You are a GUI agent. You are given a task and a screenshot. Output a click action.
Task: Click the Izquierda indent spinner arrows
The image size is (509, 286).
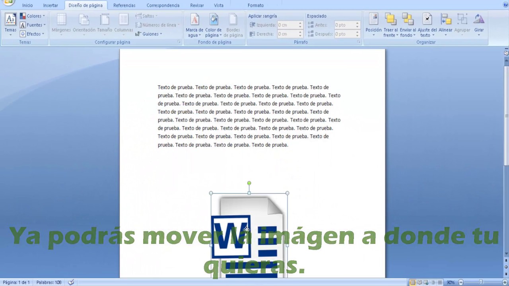coord(300,25)
